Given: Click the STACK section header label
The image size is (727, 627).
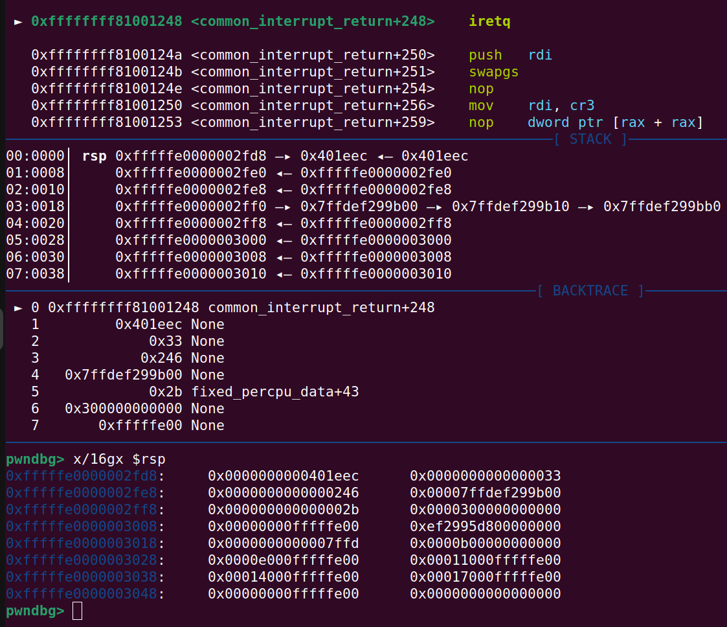Looking at the screenshot, I should (592, 139).
